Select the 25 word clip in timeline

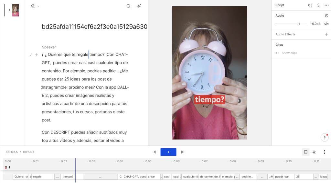[x=304, y=177]
